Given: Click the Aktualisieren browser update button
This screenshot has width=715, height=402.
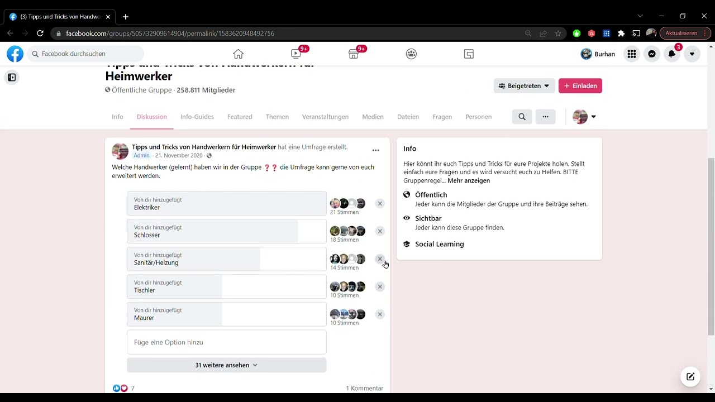Looking at the screenshot, I should [x=685, y=33].
